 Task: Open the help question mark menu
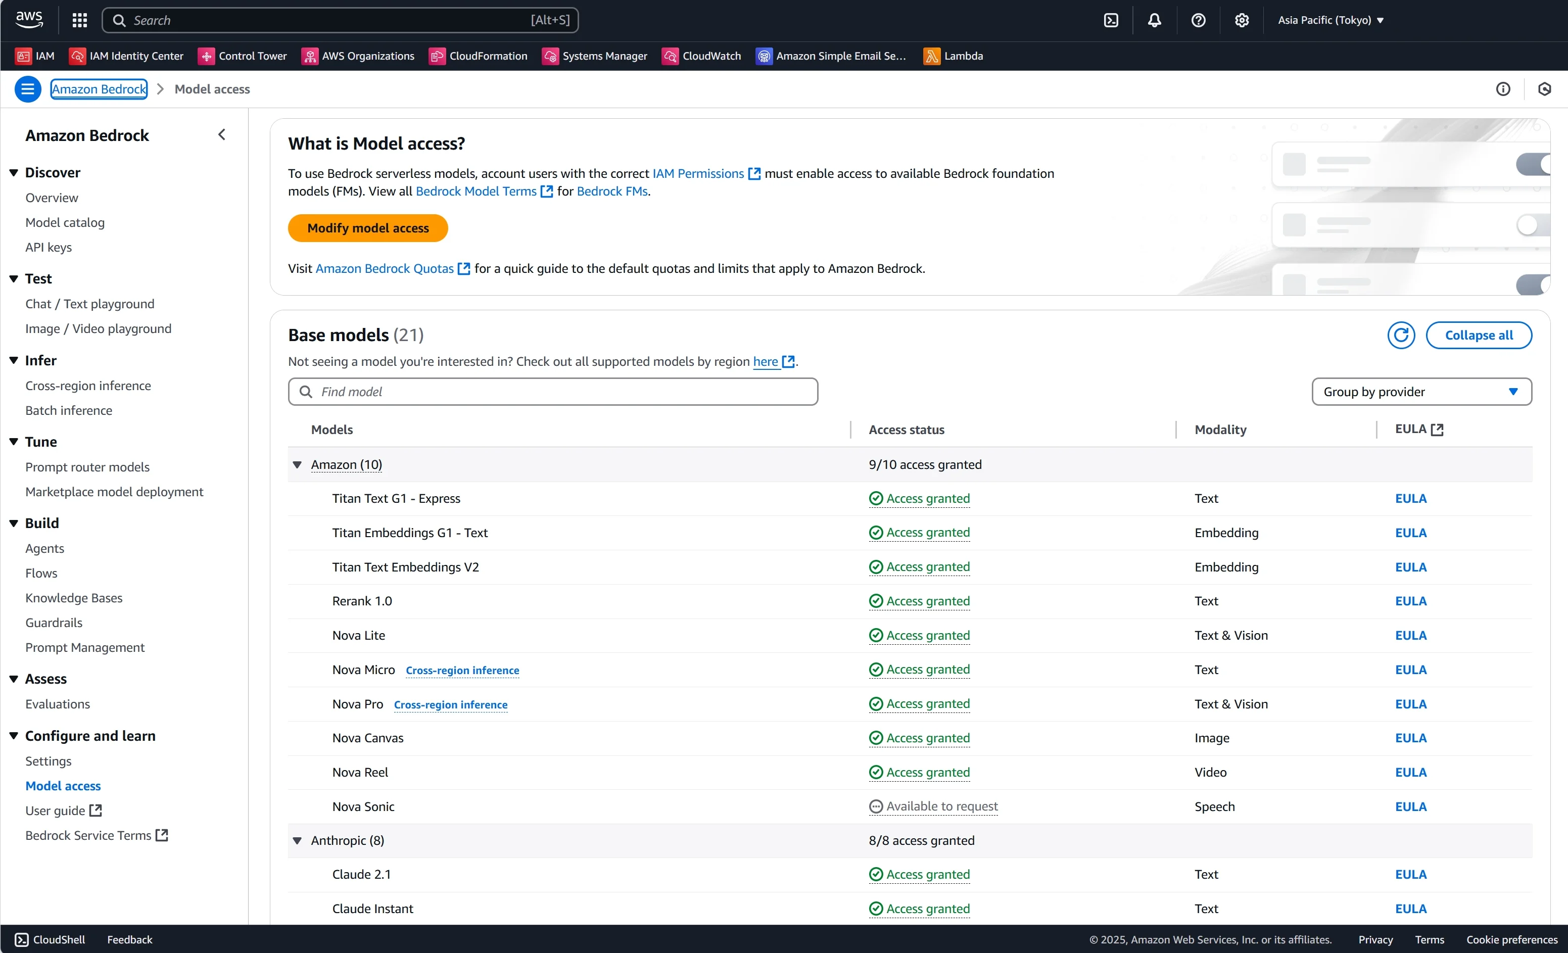[x=1198, y=20]
